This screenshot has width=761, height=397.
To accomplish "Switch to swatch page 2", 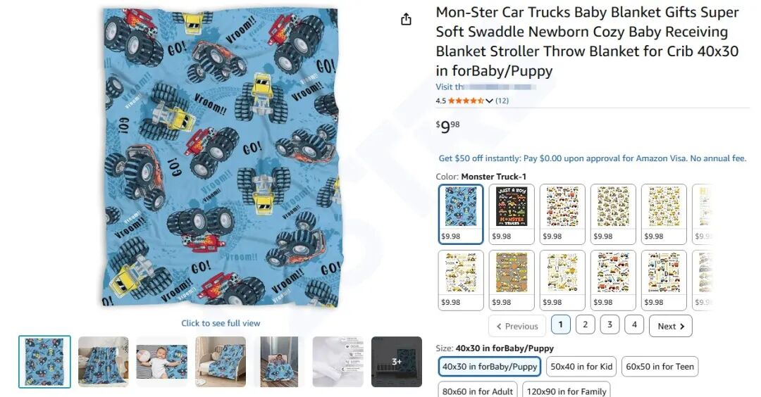I will tap(585, 324).
